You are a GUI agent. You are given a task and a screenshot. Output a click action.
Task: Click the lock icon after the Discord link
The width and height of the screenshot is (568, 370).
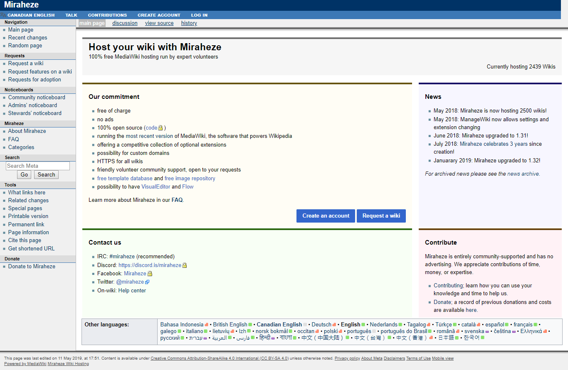(185, 265)
